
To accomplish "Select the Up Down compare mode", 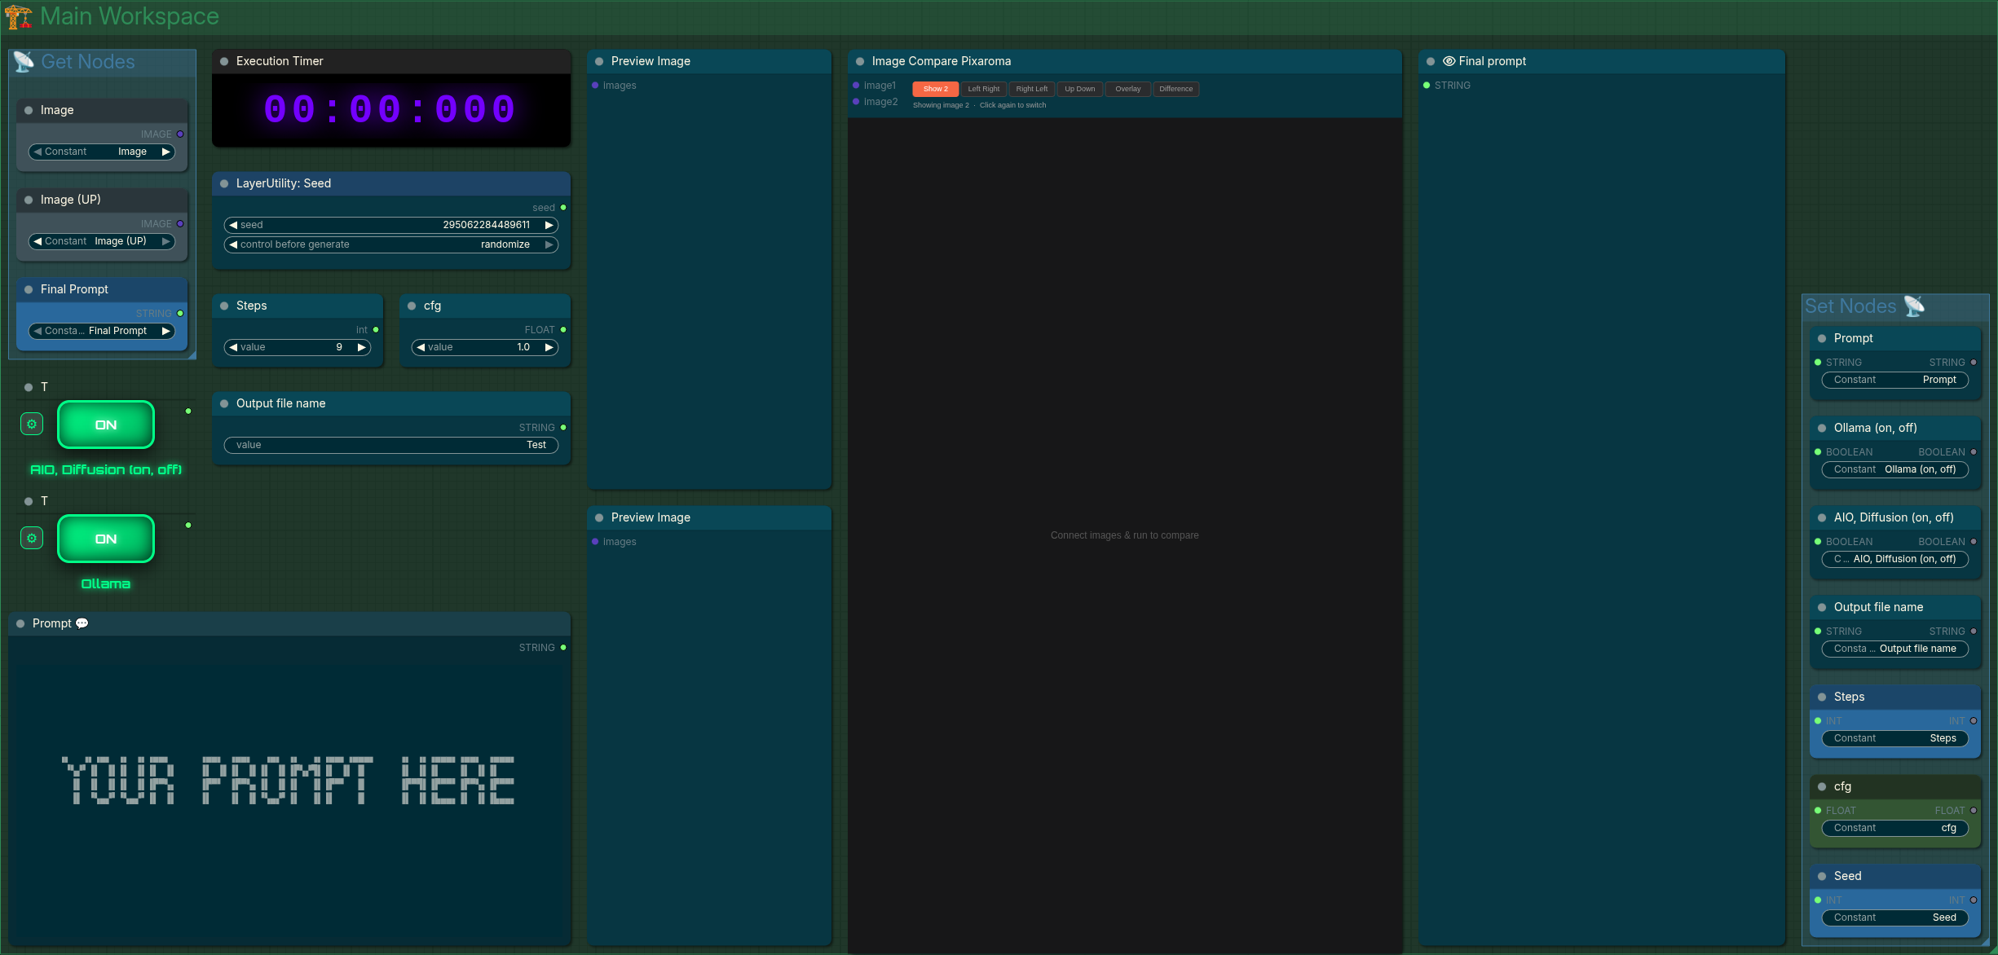I will [x=1079, y=89].
